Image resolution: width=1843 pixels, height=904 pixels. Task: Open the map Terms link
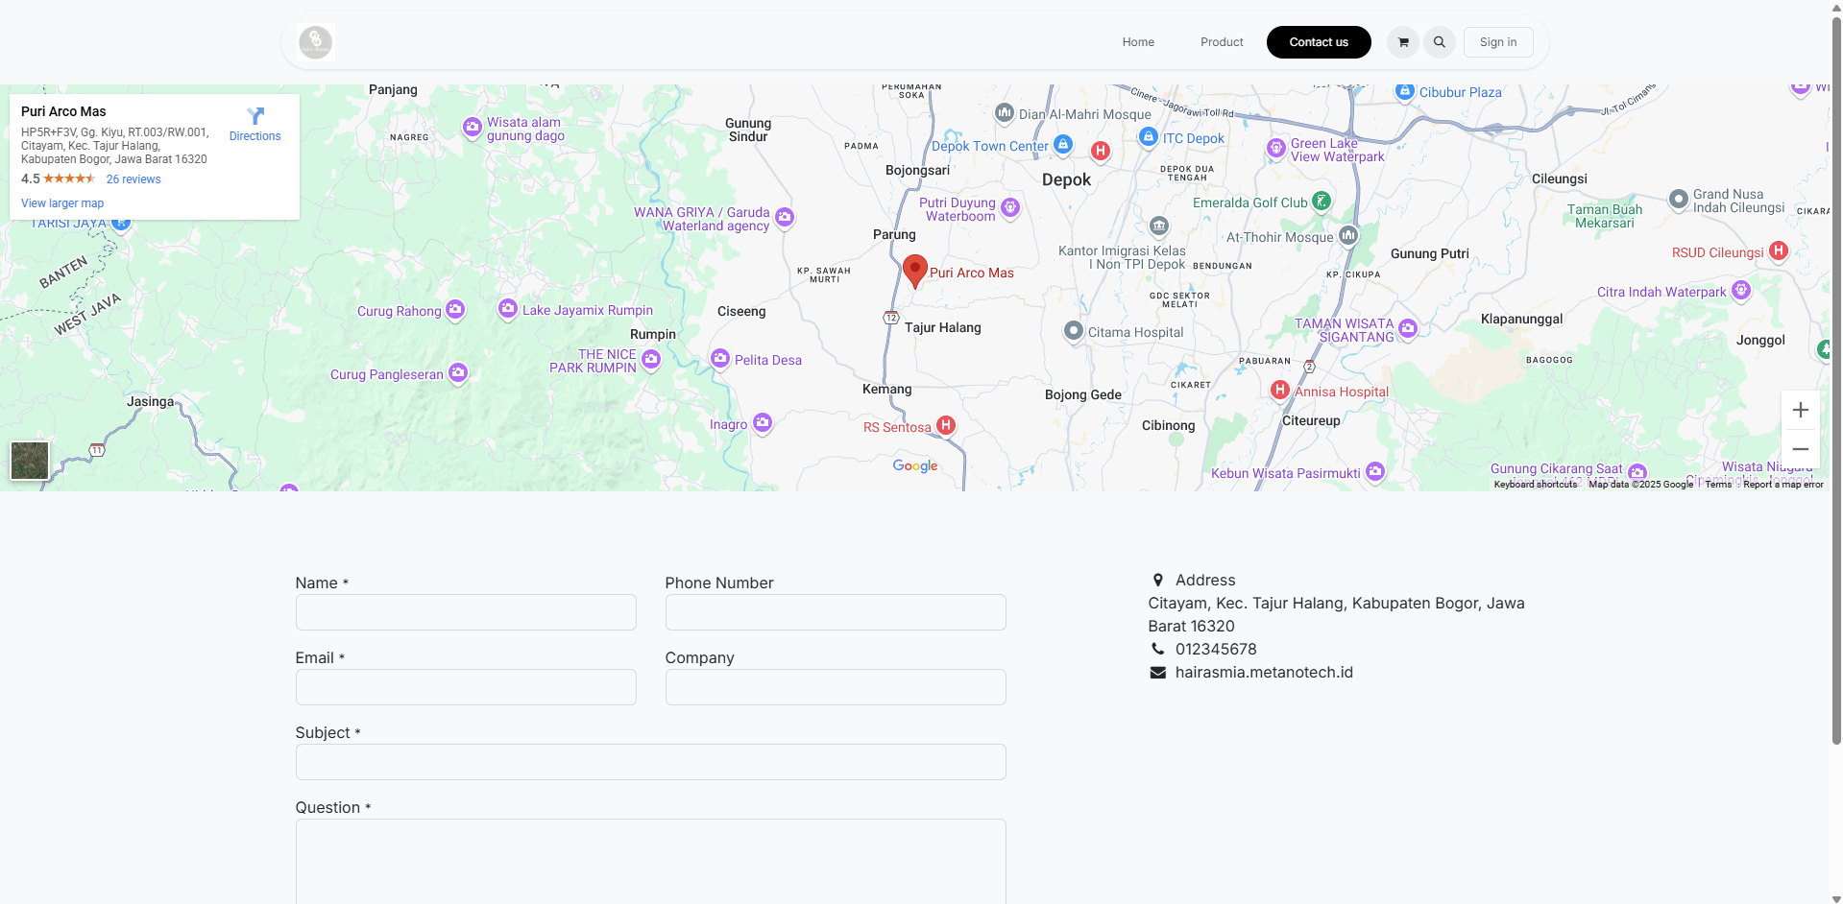pyautogui.click(x=1718, y=485)
